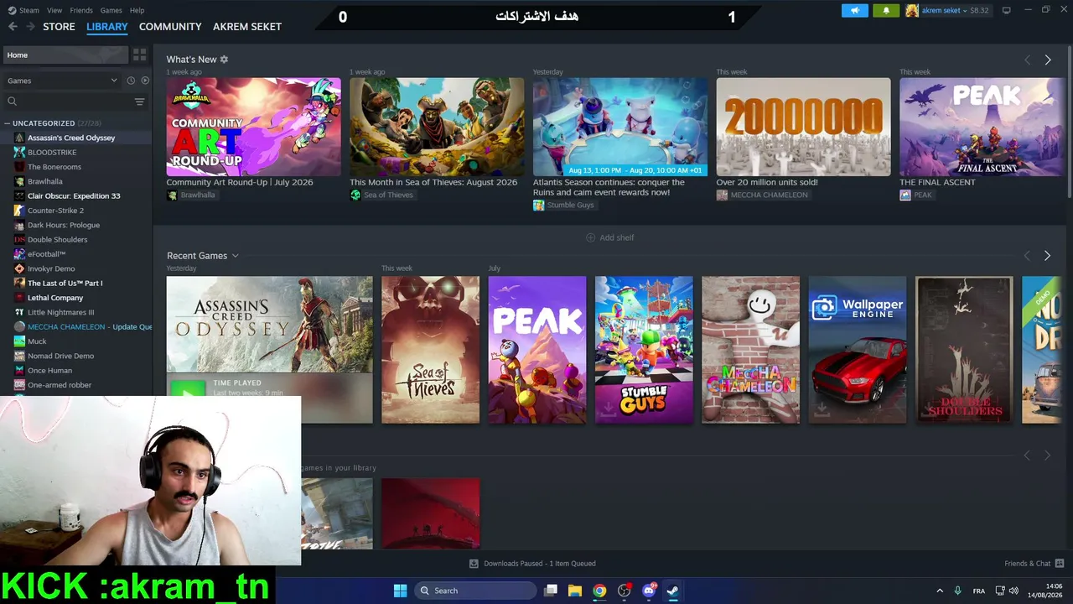The image size is (1073, 604).
Task: Open the collections grid view icon
Action: coord(139,55)
